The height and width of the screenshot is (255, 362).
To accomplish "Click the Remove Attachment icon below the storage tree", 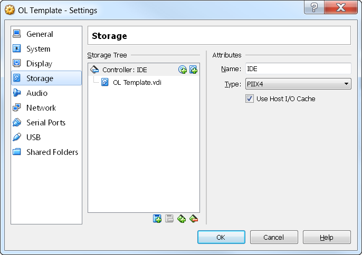I will 194,219.
